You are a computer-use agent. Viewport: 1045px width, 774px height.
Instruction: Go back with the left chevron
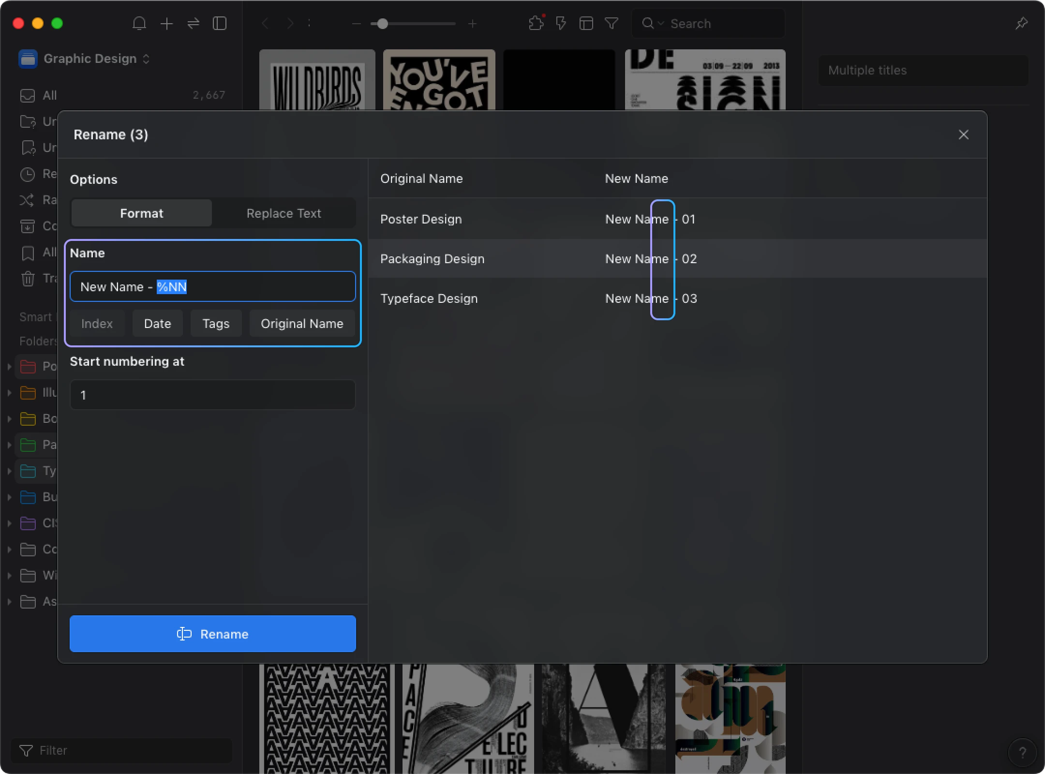(265, 23)
